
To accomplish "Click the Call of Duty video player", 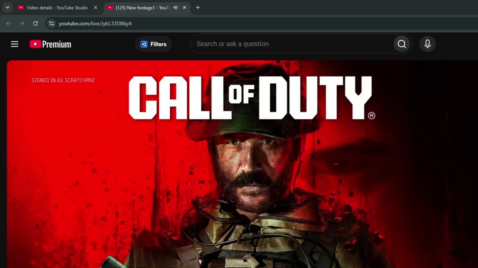I will tap(242, 164).
